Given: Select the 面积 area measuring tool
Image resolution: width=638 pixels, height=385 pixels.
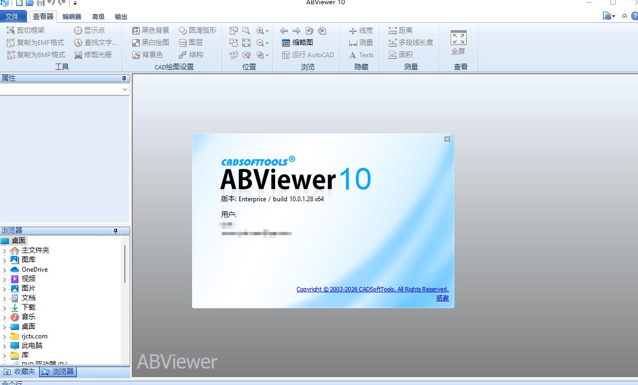Looking at the screenshot, I should [x=400, y=55].
